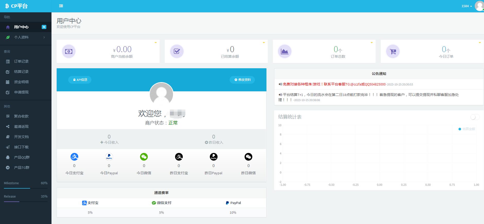Viewport: 484px width, 224px height.
Task: Click the profile avatar in welcome card
Action: point(161,94)
